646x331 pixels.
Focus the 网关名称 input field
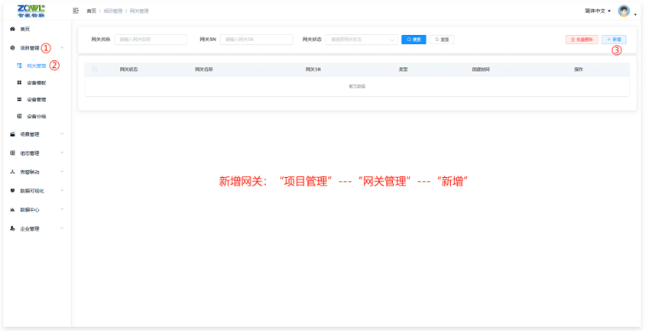[x=151, y=39]
